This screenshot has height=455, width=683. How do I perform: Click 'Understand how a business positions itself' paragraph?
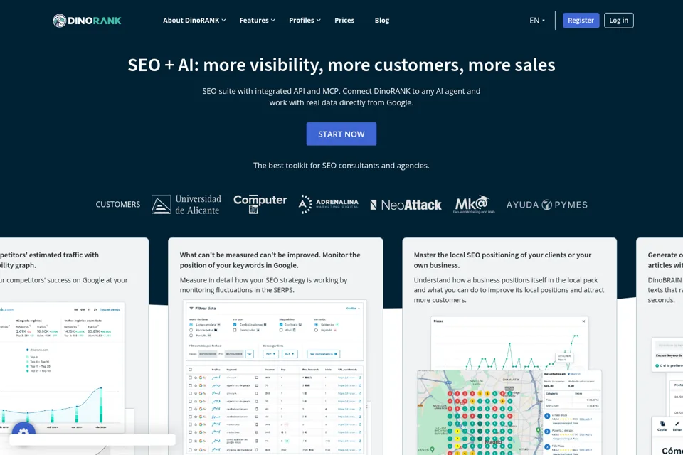[x=509, y=290]
